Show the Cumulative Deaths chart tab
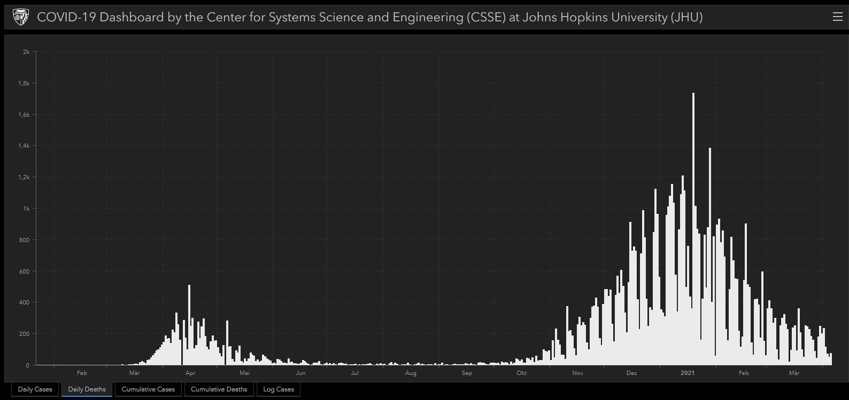The image size is (849, 400). pyautogui.click(x=219, y=389)
